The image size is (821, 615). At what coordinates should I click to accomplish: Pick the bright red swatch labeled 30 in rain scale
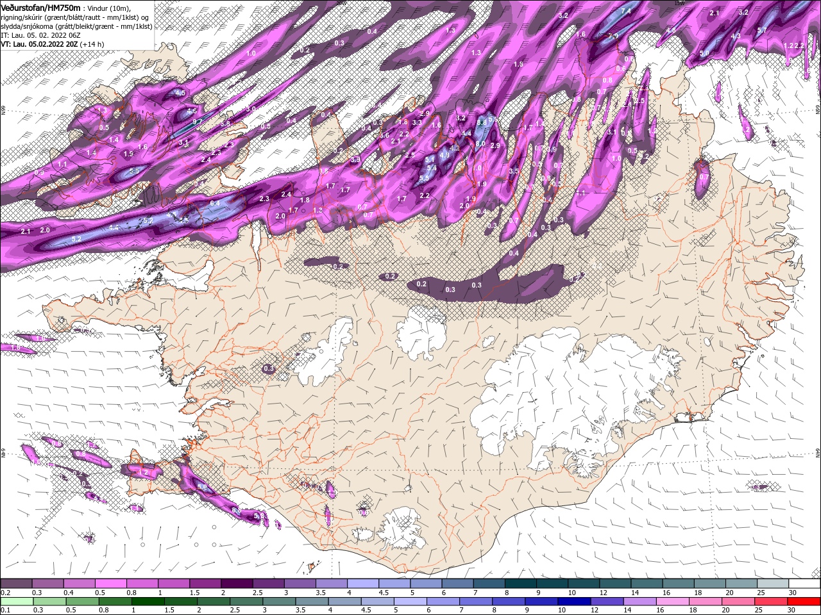(x=804, y=602)
